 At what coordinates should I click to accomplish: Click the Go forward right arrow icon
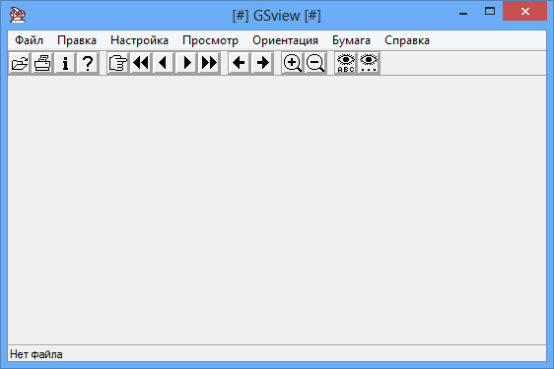coord(262,63)
